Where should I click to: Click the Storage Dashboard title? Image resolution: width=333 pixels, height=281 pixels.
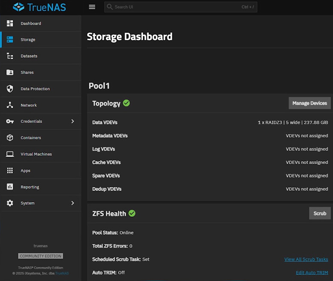(x=130, y=37)
